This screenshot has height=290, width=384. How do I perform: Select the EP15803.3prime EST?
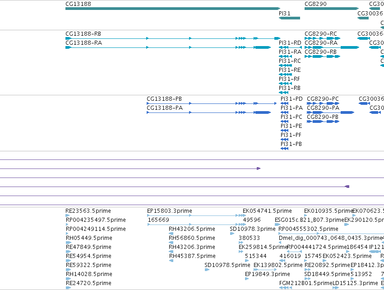(x=196, y=215)
